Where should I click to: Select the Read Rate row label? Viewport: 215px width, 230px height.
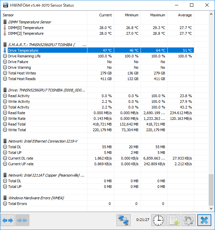click(x=17, y=113)
